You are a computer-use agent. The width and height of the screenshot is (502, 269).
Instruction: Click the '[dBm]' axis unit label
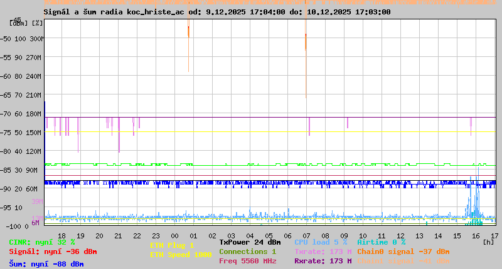pos(19,23)
